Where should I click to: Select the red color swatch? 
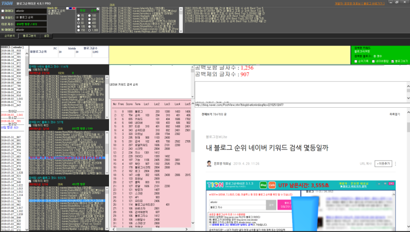tap(74, 8)
